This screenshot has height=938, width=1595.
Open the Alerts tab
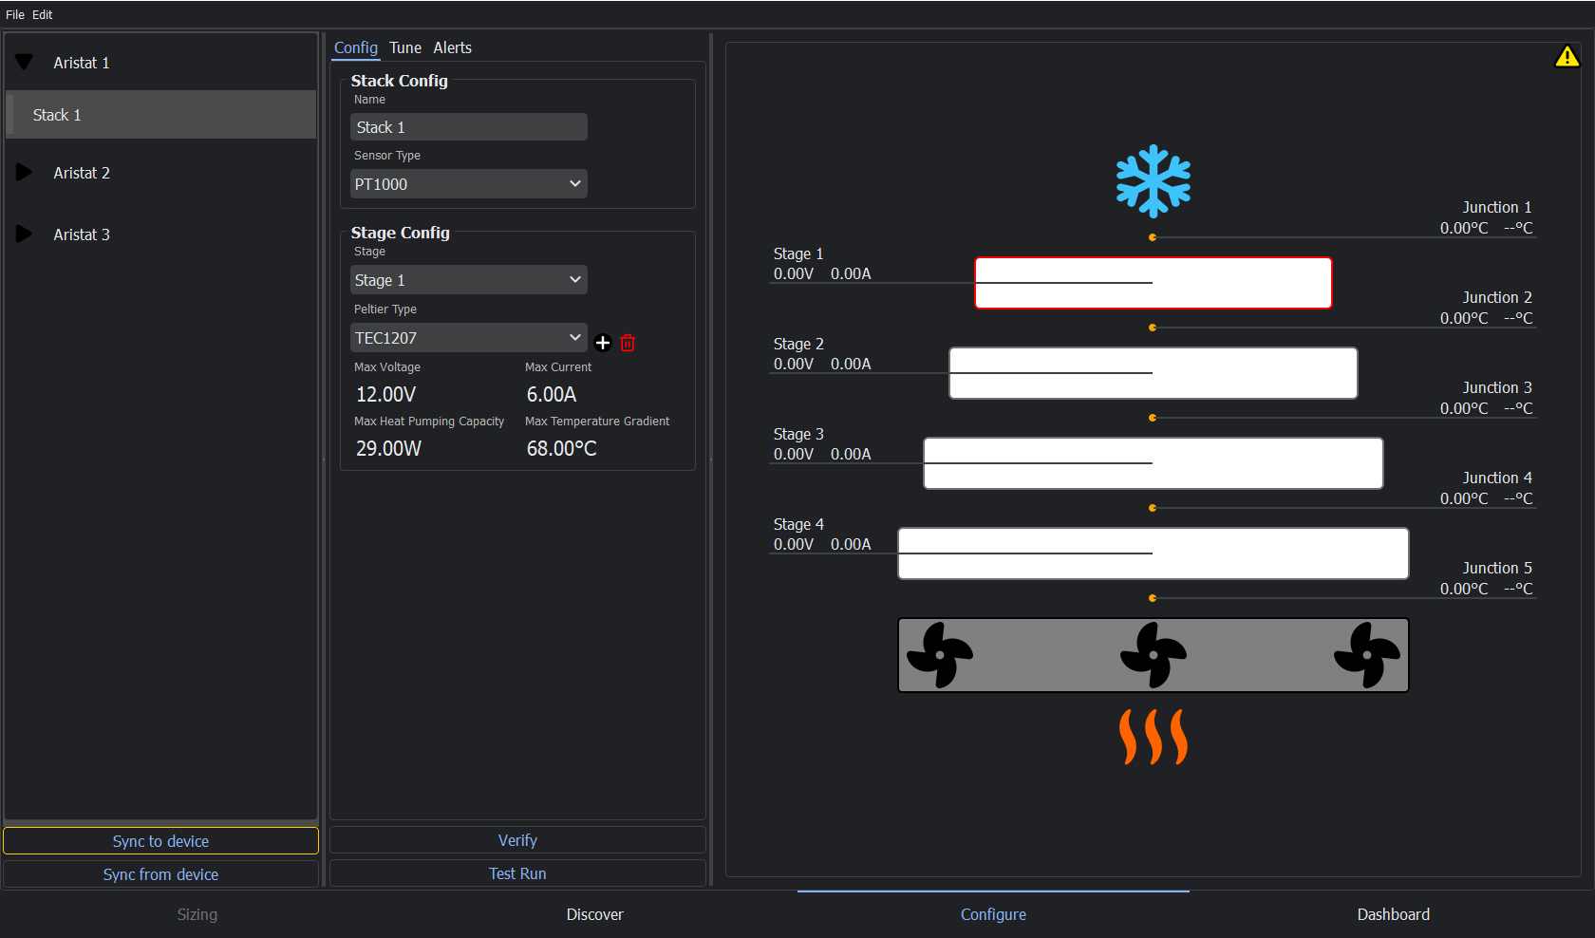[452, 47]
